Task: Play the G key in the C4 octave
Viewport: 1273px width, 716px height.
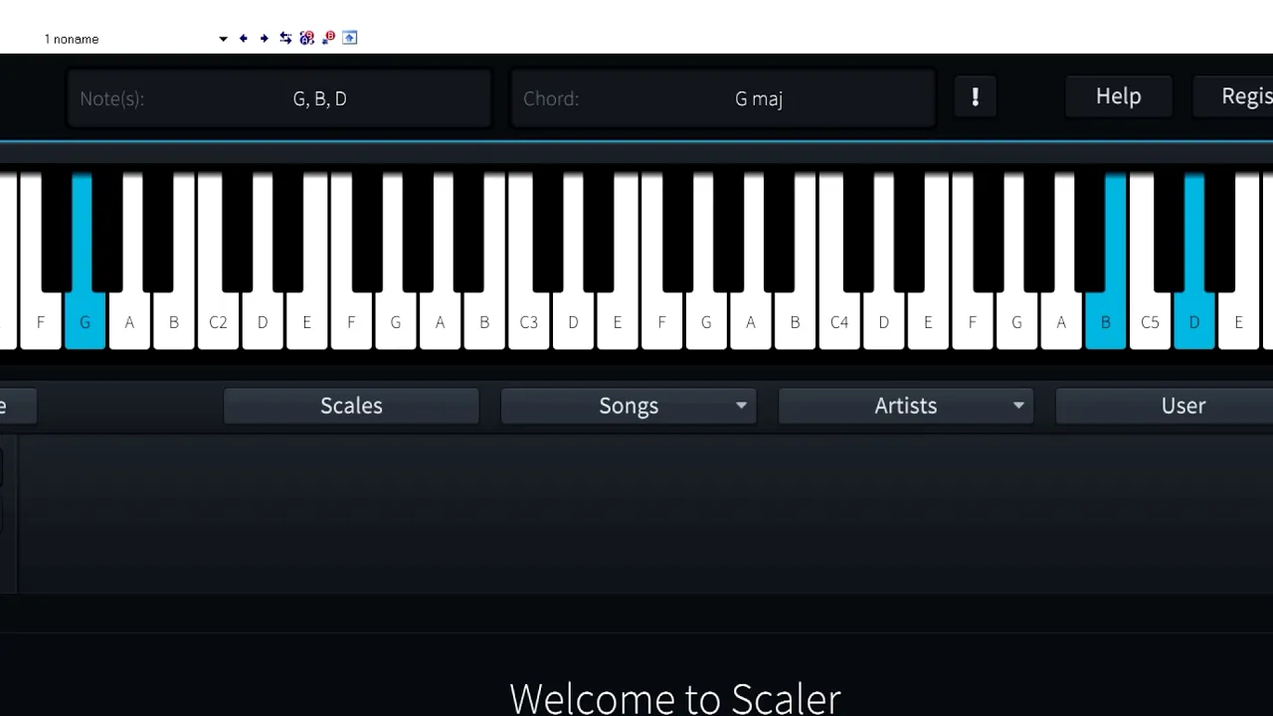Action: (1016, 322)
